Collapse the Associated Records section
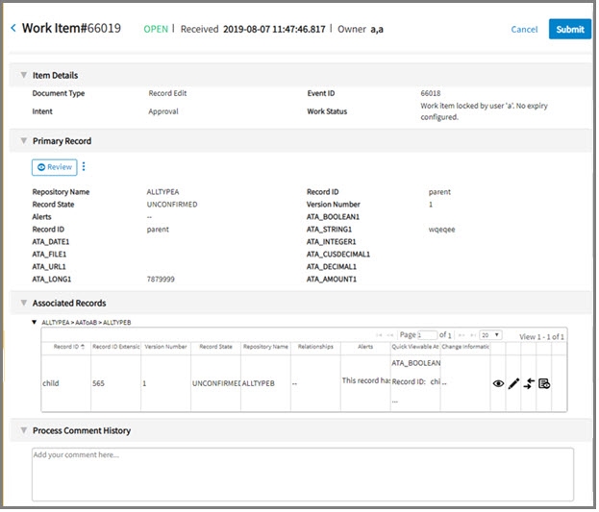 pyautogui.click(x=22, y=304)
